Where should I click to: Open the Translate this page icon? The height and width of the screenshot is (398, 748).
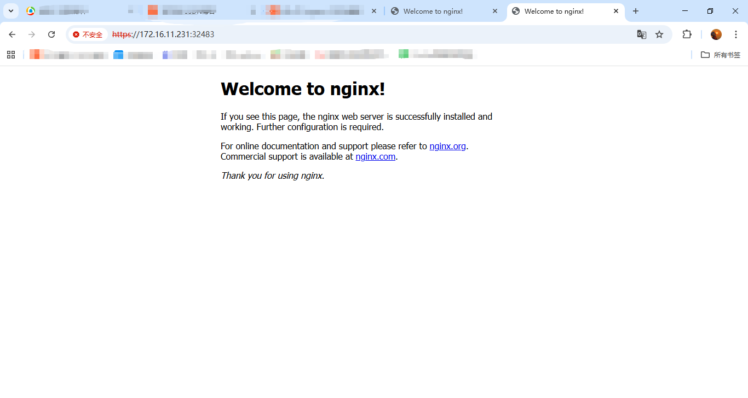642,34
